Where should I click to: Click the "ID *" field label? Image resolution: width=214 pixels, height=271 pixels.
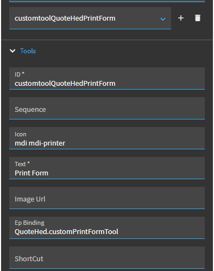20,74
